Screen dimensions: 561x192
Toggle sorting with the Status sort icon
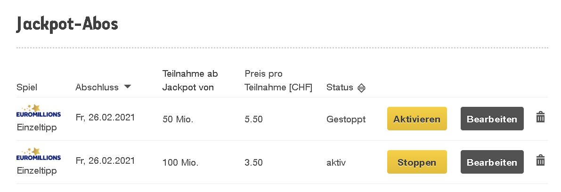(361, 88)
